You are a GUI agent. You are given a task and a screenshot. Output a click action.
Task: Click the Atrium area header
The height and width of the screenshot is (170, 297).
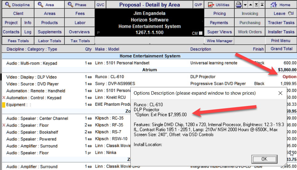tap(149, 70)
